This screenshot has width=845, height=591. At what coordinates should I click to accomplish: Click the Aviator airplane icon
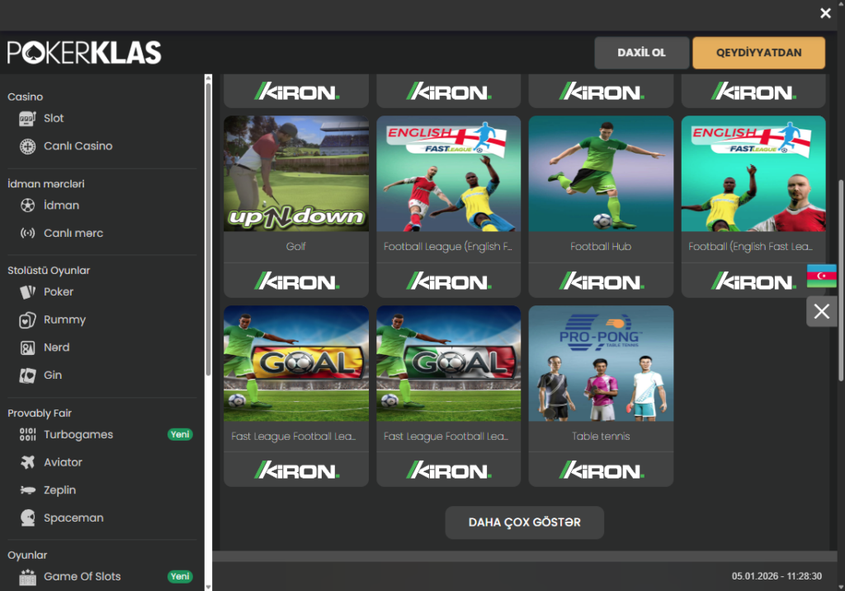(28, 462)
